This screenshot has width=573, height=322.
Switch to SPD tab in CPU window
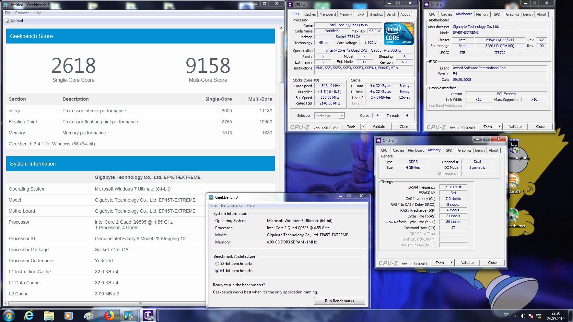pyautogui.click(x=360, y=14)
